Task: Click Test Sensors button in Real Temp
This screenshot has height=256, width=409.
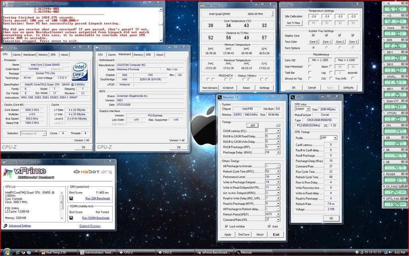Action: click(210, 88)
